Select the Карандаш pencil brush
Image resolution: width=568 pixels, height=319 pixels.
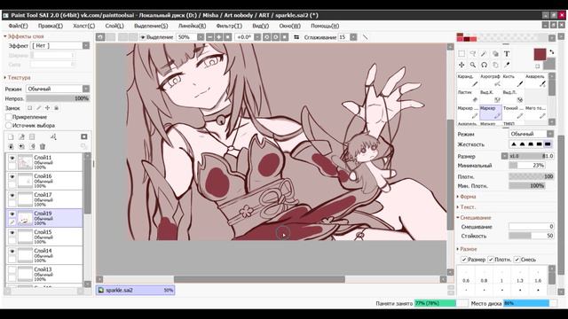pyautogui.click(x=468, y=81)
